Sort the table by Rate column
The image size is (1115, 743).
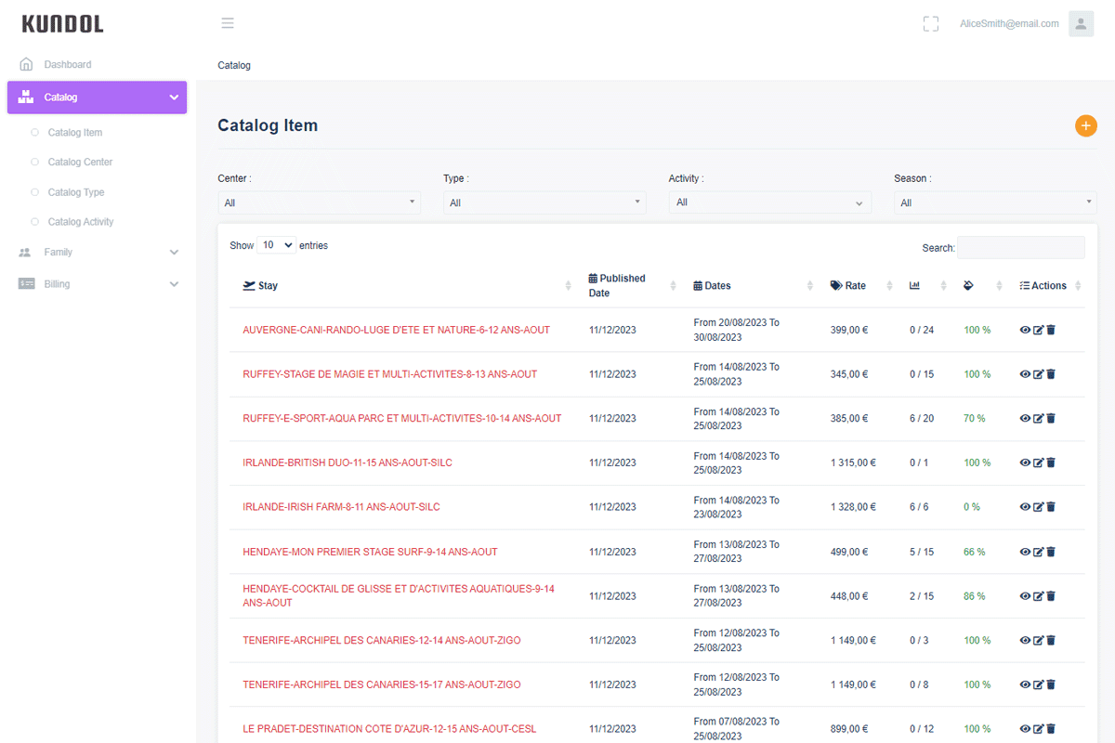pyautogui.click(x=847, y=286)
